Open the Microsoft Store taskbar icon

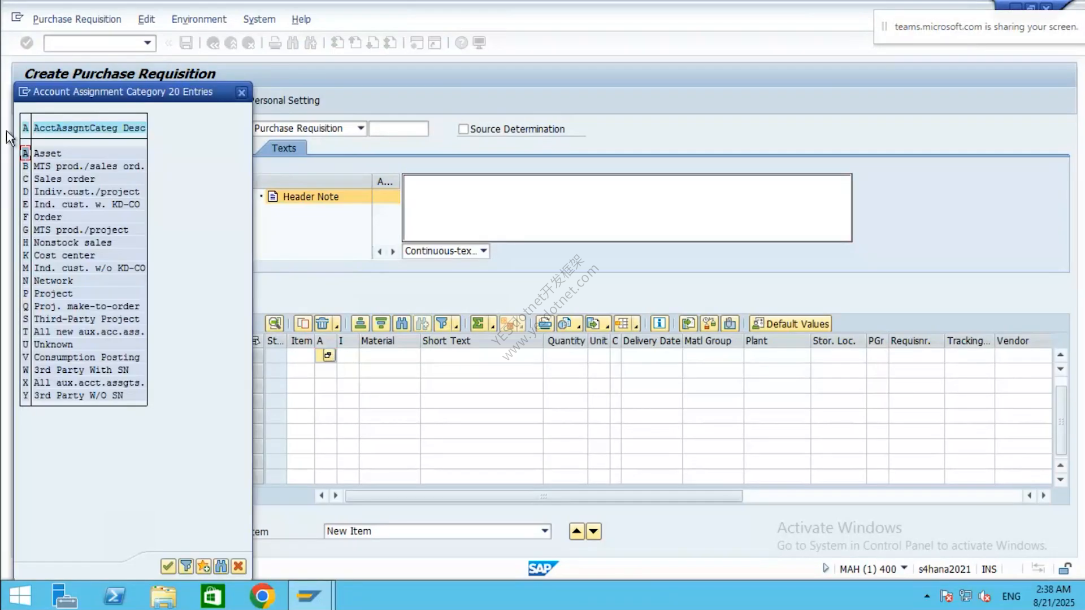212,596
